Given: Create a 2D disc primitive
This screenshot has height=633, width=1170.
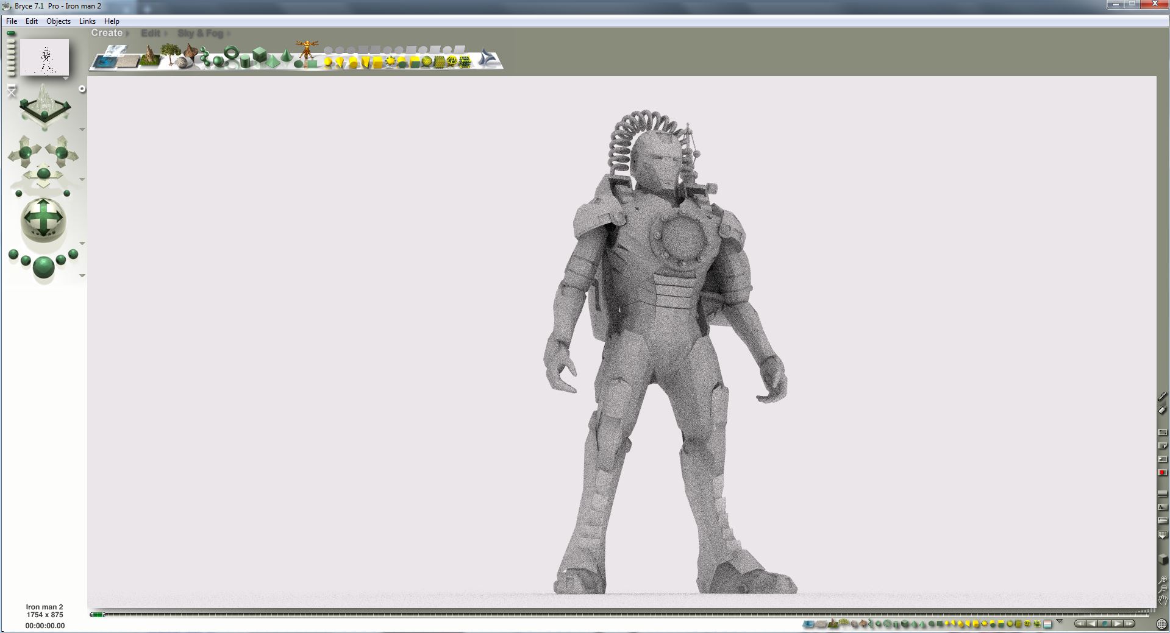Looking at the screenshot, I should click(298, 64).
